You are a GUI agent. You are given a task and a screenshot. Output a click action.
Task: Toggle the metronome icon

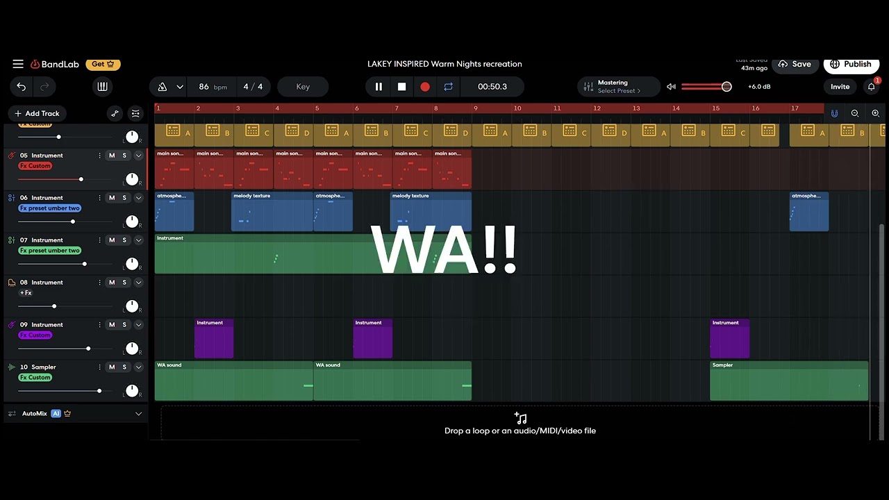click(163, 87)
